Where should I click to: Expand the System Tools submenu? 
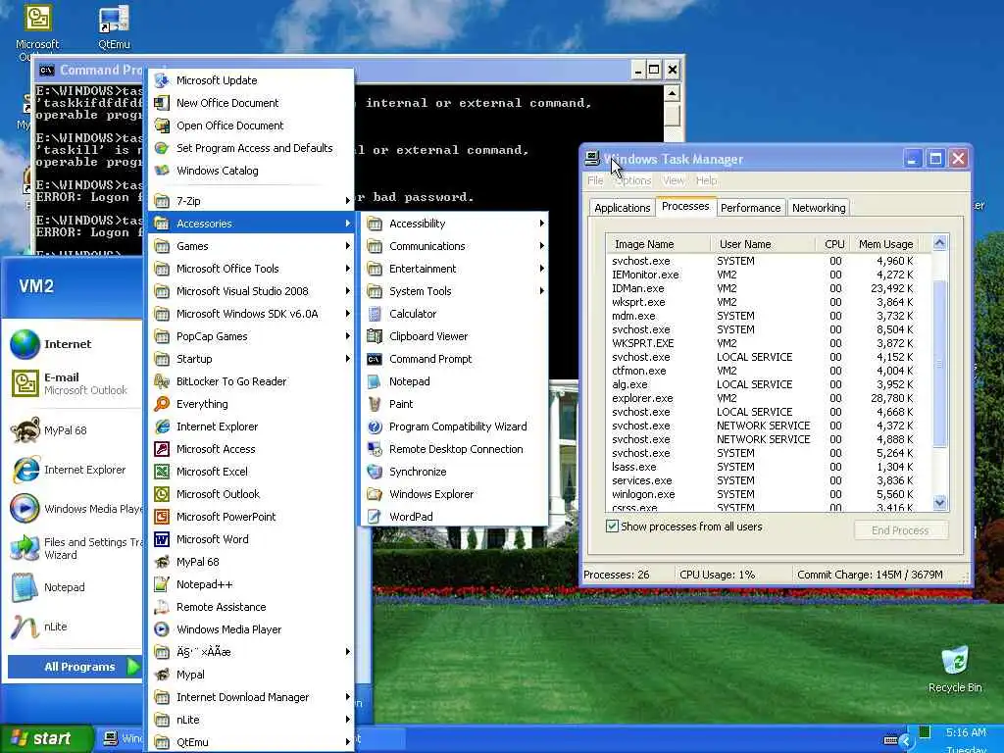click(x=454, y=290)
